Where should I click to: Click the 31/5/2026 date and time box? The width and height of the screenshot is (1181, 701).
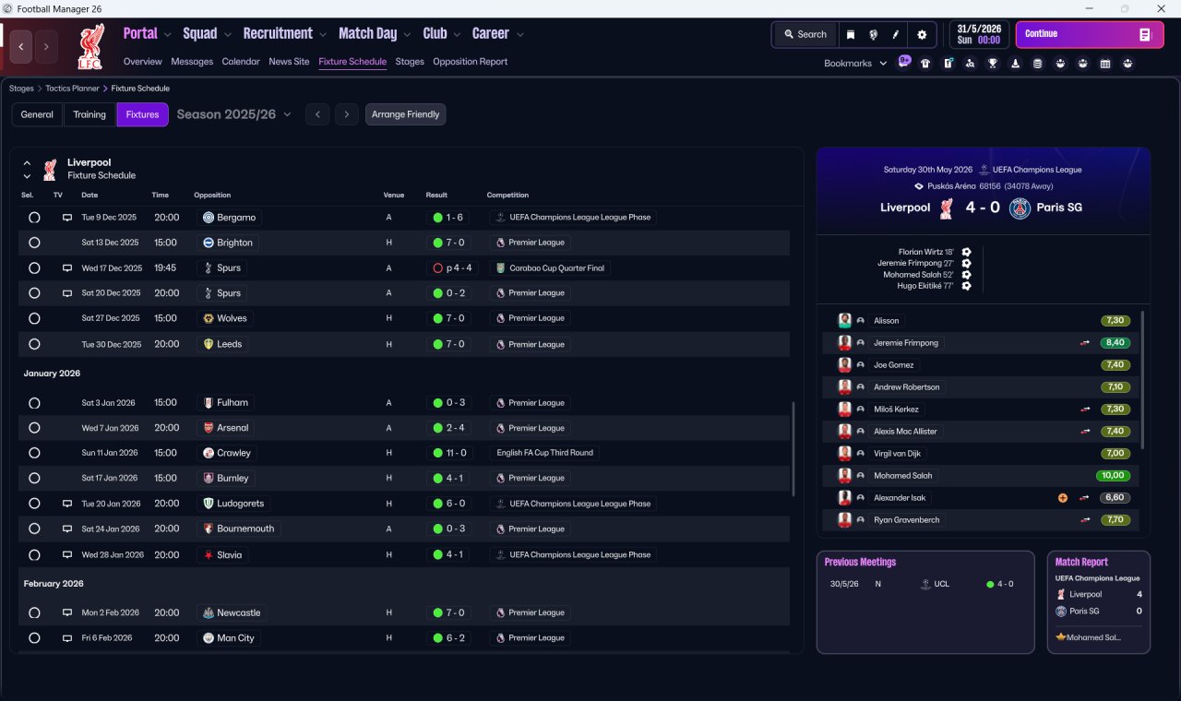pyautogui.click(x=980, y=34)
